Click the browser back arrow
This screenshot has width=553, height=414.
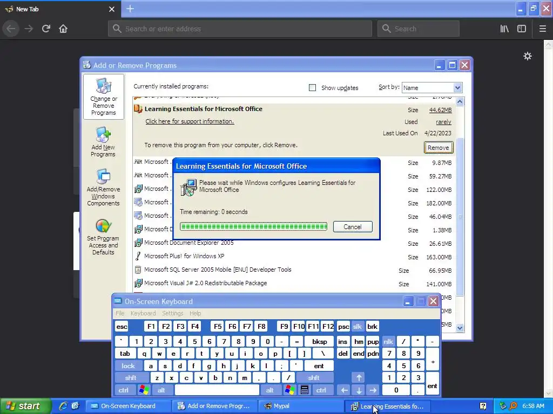point(11,29)
